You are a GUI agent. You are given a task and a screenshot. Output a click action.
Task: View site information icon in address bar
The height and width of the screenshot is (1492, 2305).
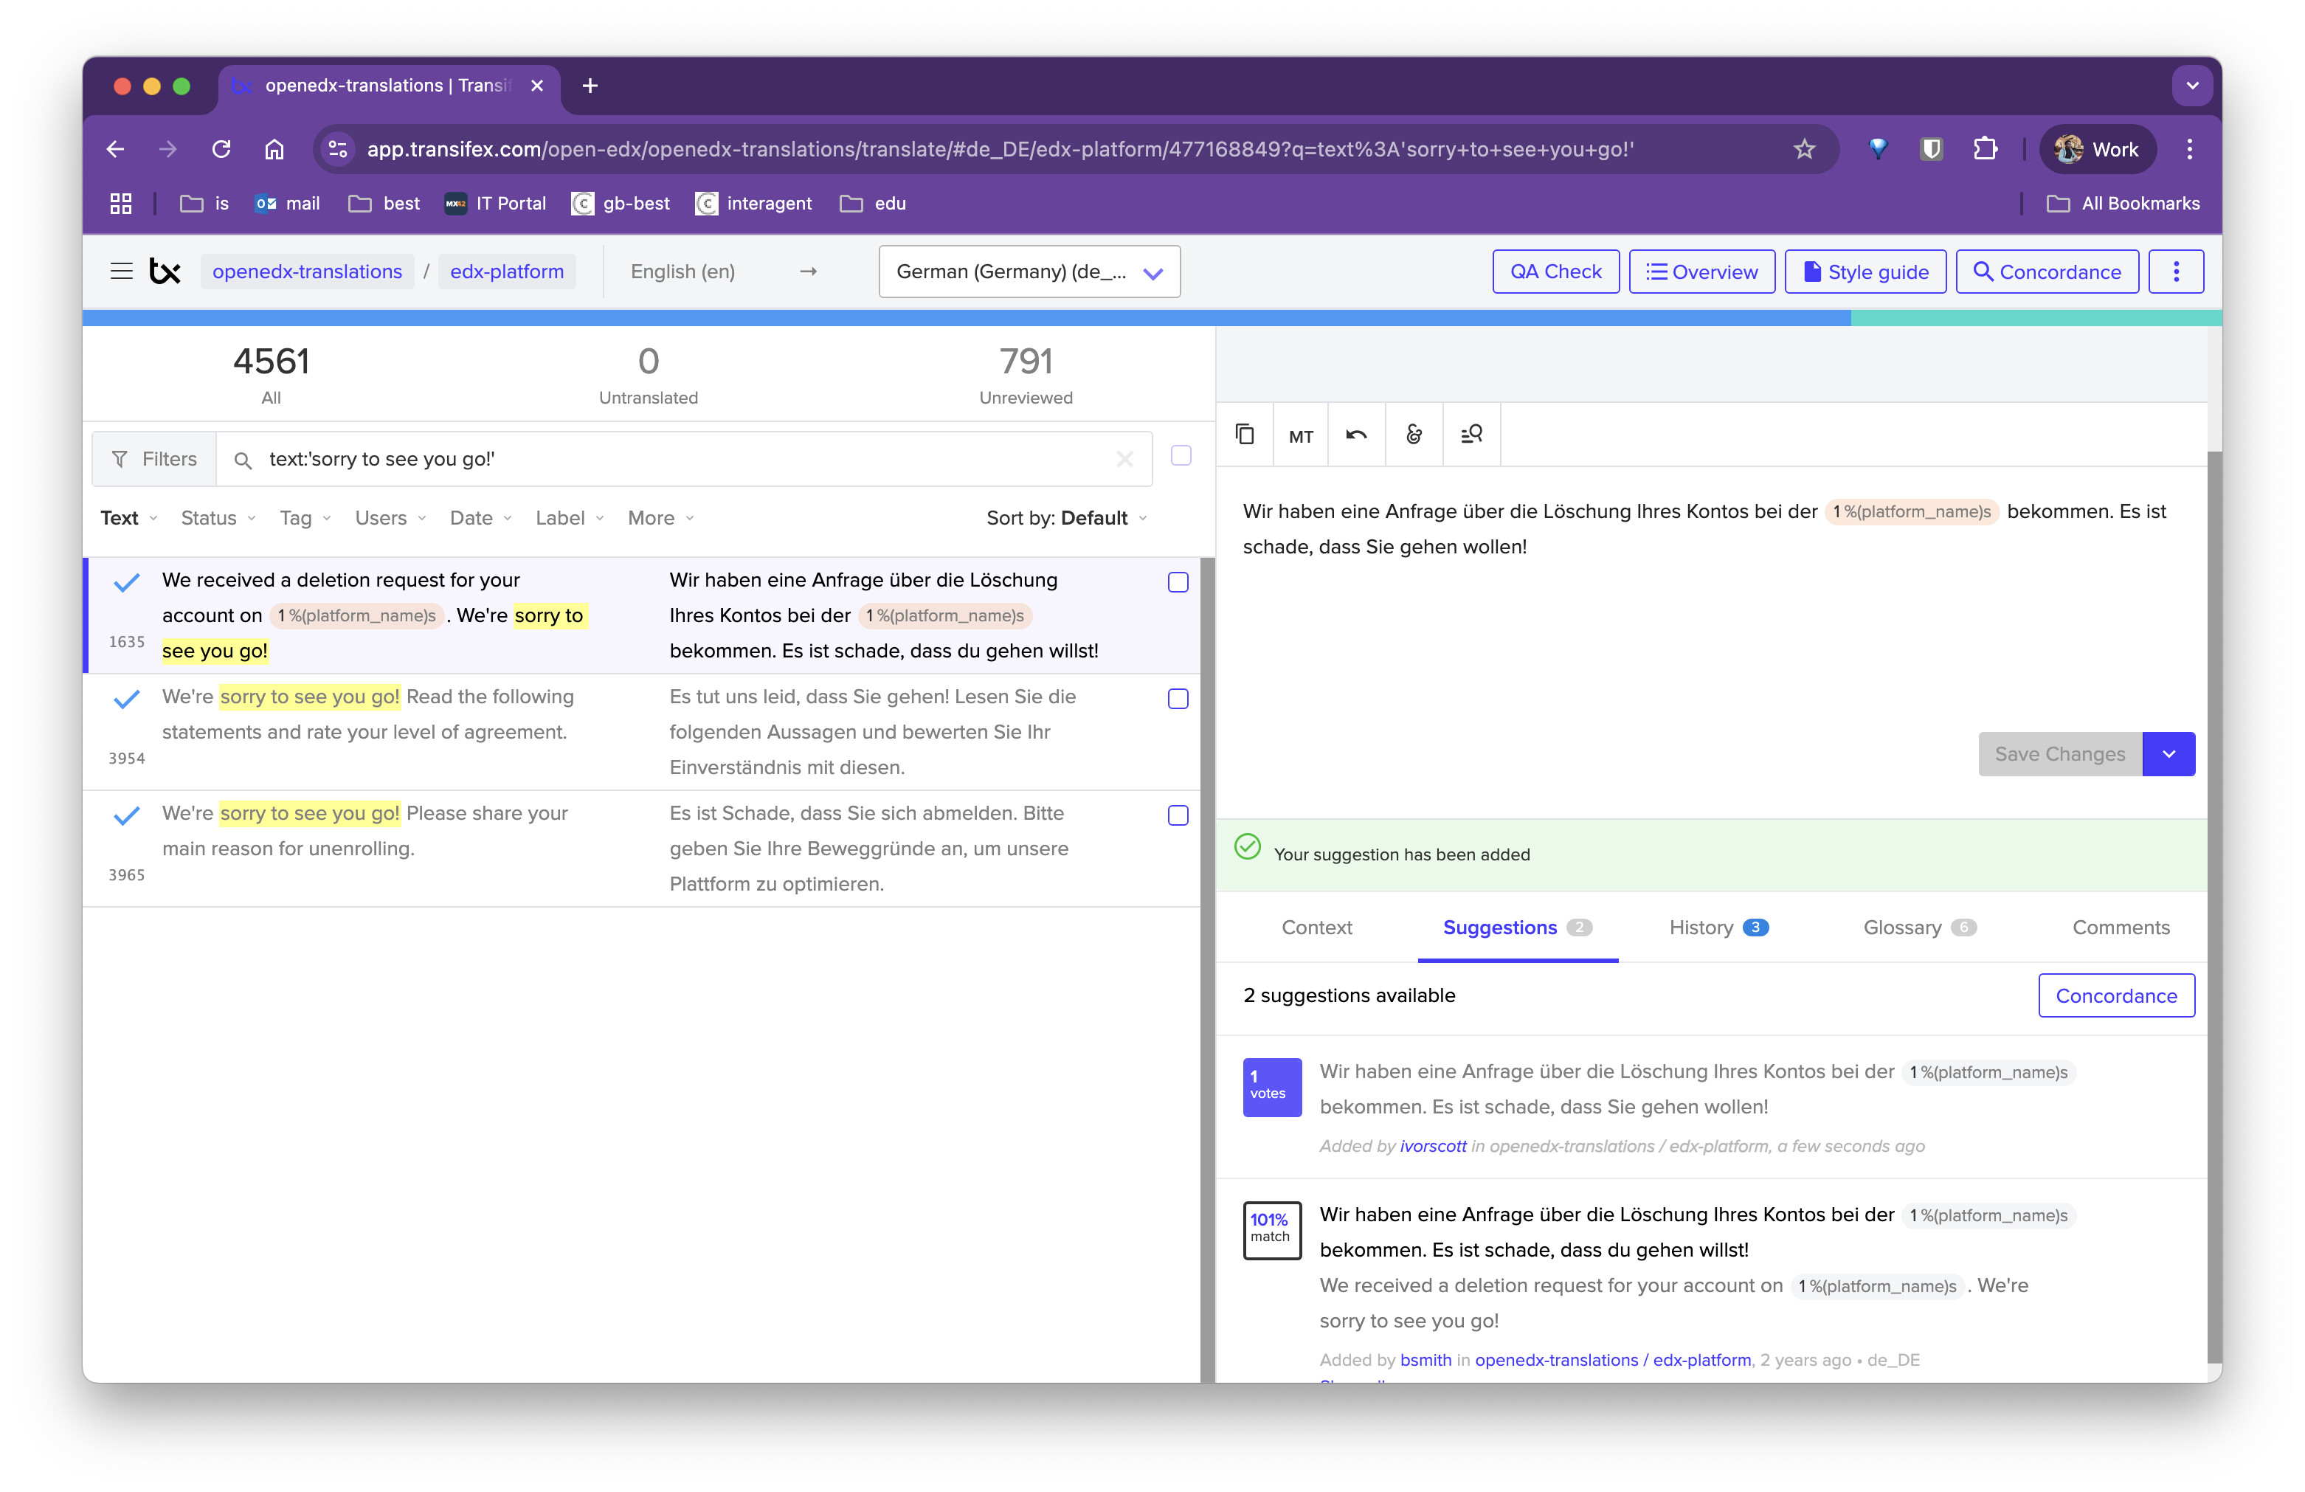pyautogui.click(x=338, y=149)
